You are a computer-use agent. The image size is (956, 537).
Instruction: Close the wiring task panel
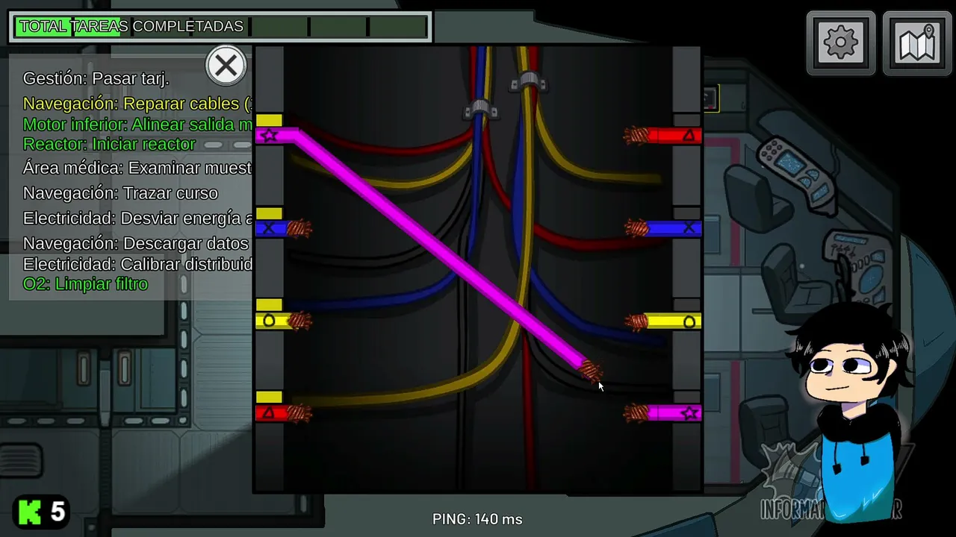coord(226,66)
